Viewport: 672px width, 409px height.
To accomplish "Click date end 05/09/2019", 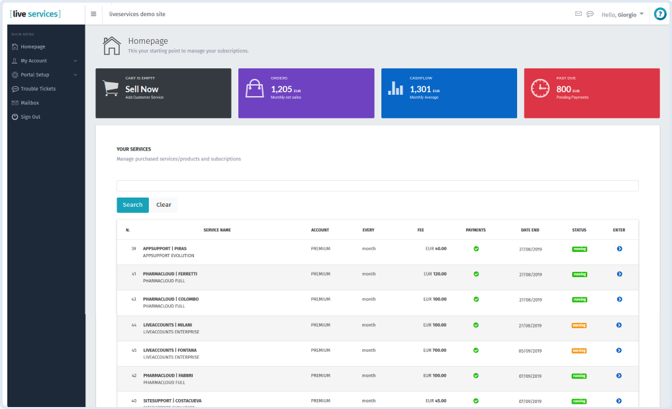I will [x=530, y=351].
